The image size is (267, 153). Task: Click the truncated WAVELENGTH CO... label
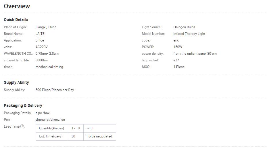point(18,54)
